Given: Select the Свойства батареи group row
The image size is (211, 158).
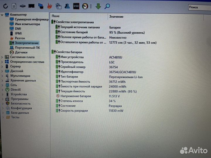Looking at the screenshot, I should pos(67,52).
